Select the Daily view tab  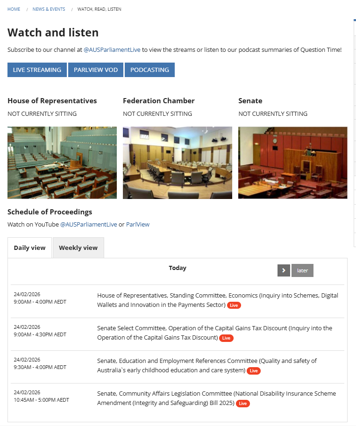point(29,248)
